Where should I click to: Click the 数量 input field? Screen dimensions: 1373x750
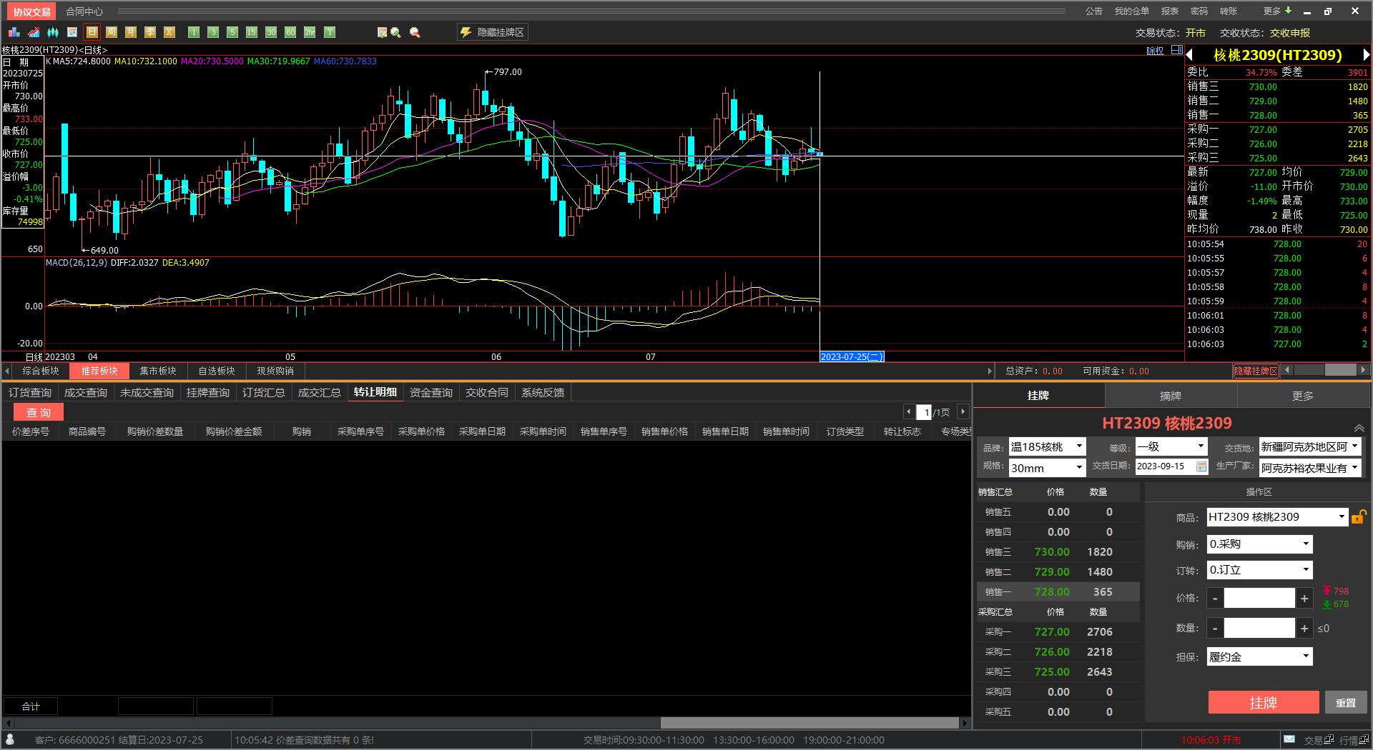pos(1259,629)
